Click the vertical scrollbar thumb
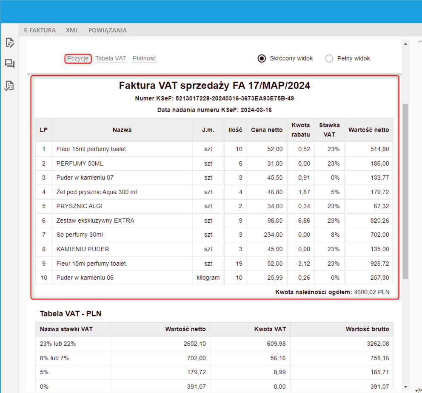This screenshot has width=422, height=393. coord(405,191)
